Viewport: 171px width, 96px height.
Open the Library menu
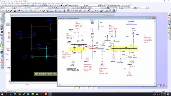point(29,3)
